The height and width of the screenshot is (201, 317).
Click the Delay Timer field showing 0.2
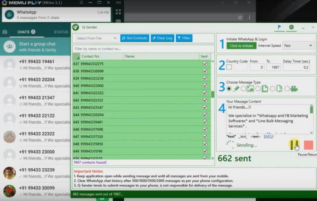point(296,67)
